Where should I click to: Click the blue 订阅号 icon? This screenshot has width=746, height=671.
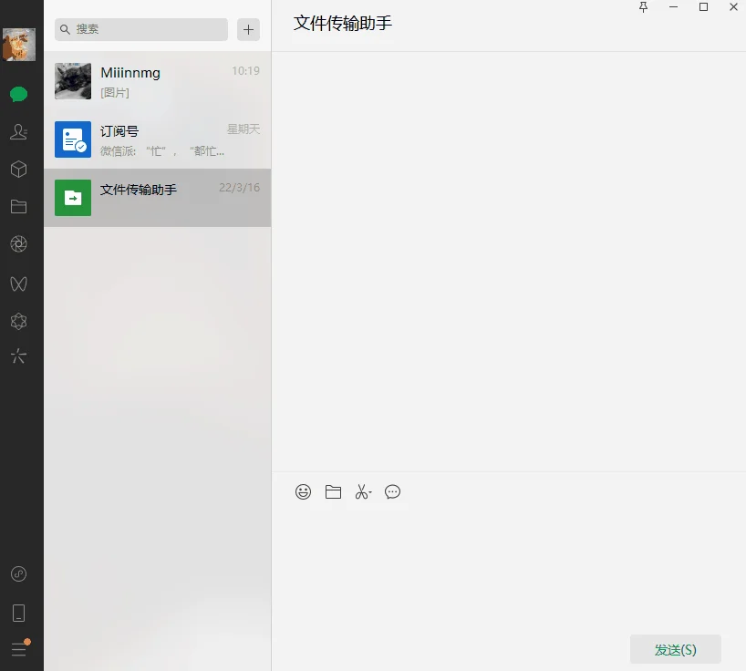73,139
